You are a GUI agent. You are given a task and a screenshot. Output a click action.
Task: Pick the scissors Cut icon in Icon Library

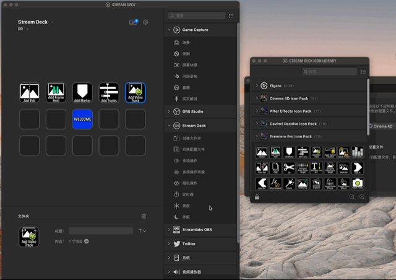point(289,168)
